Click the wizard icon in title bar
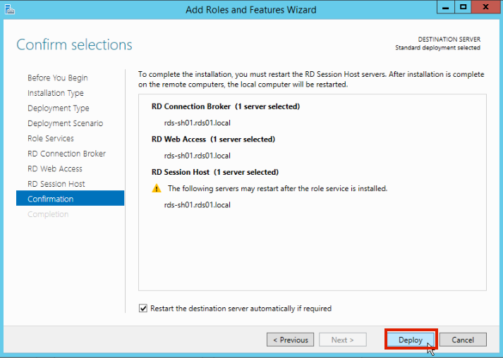The width and height of the screenshot is (503, 358). coord(9,9)
